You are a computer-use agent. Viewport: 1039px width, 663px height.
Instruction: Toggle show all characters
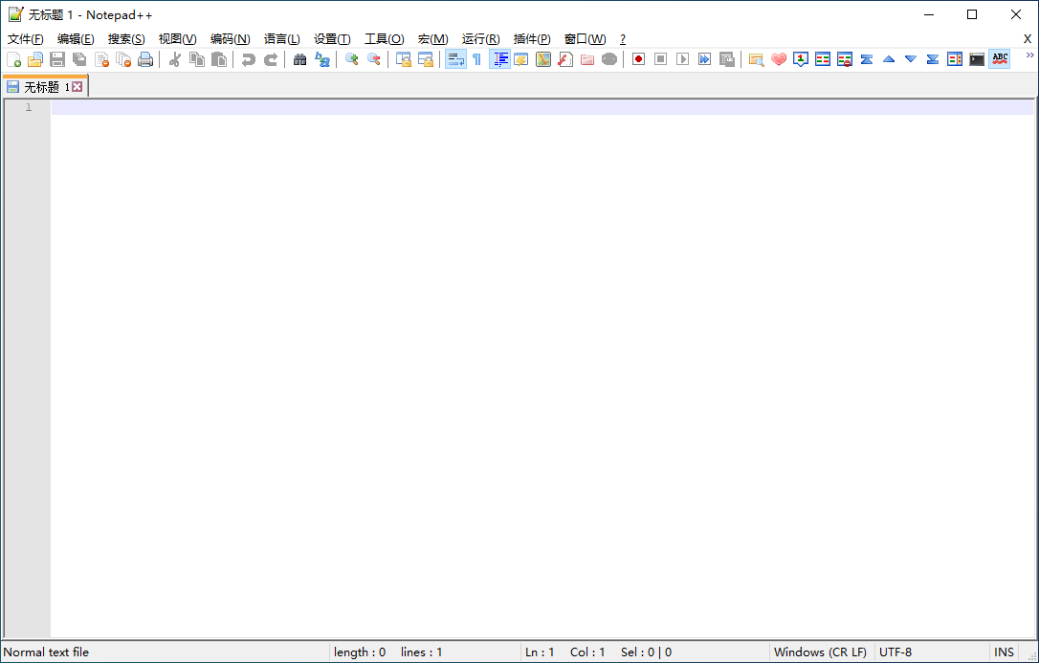tap(476, 58)
